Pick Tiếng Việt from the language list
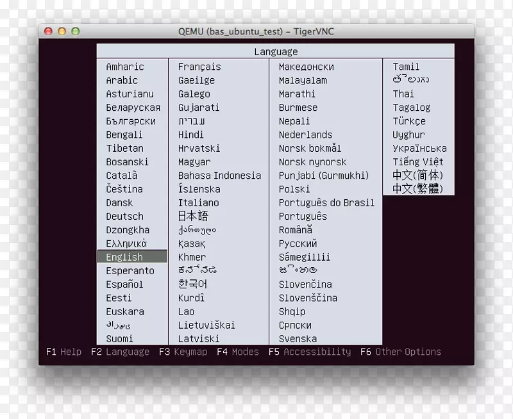 (x=418, y=161)
